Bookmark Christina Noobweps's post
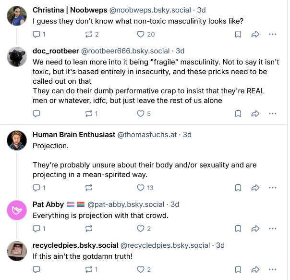Image resolution: width=290 pixels, height=280 pixels. click(x=238, y=34)
